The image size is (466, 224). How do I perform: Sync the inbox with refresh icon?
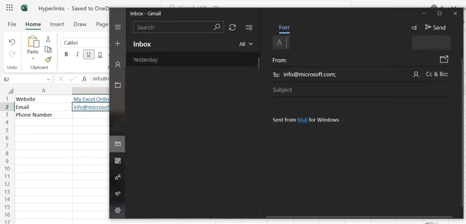[232, 27]
